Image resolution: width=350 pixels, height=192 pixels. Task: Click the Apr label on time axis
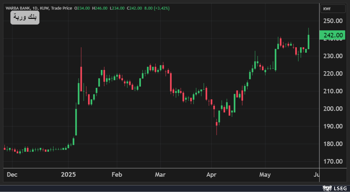pos(212,175)
